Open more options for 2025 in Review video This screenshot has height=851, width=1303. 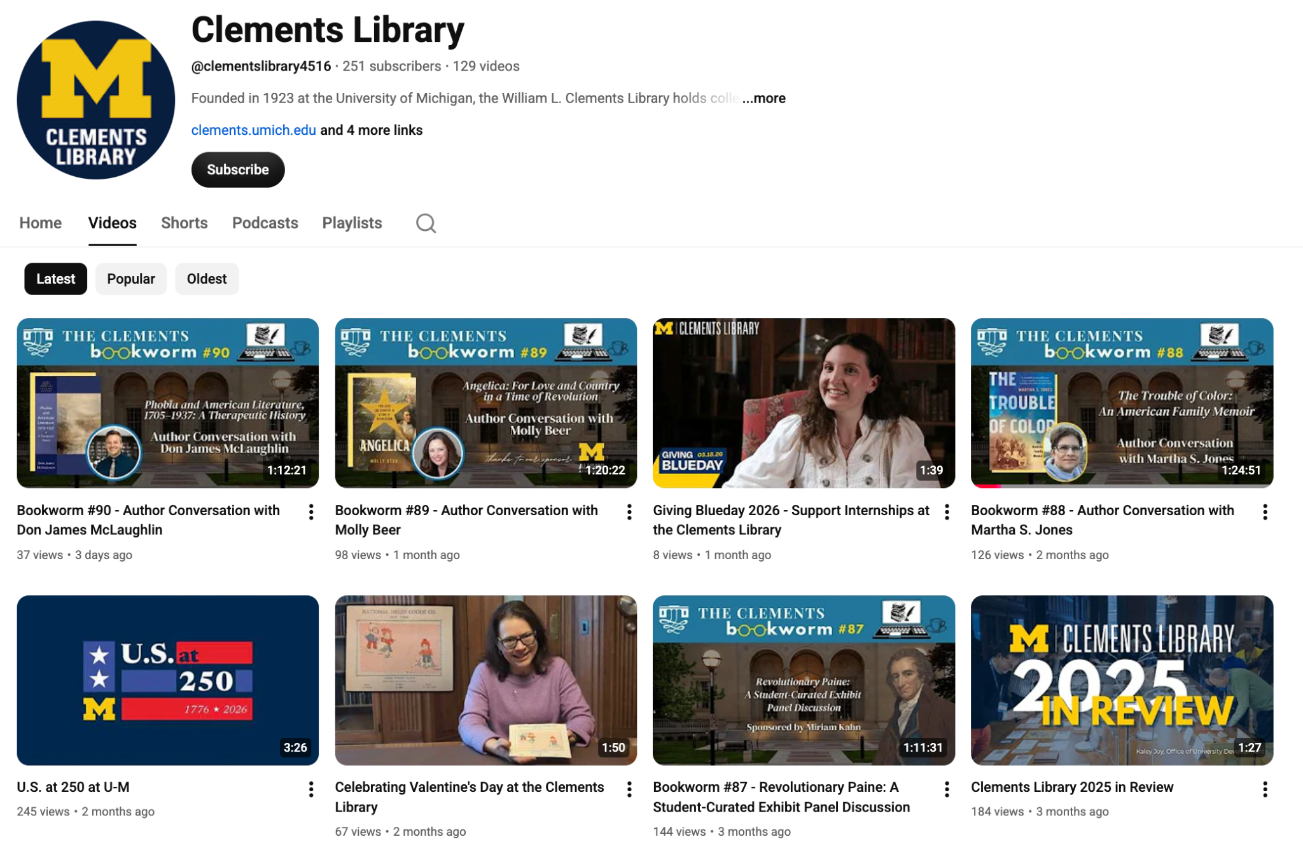[1265, 789]
